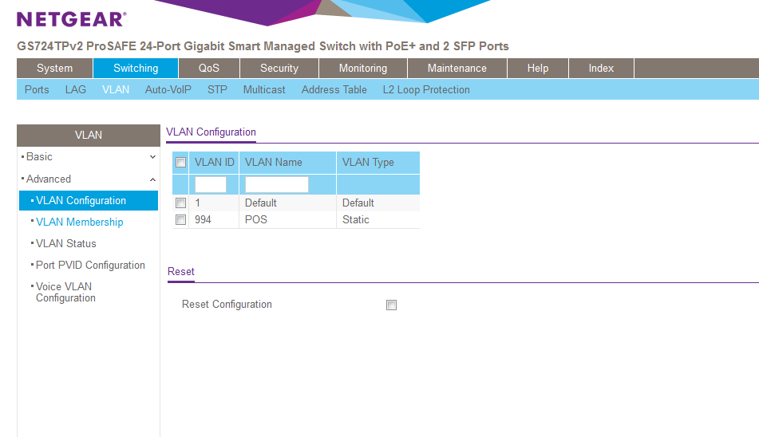The image size is (759, 437).
Task: Open Voice VLAN Configuration in sidebar
Action: pyautogui.click(x=65, y=293)
